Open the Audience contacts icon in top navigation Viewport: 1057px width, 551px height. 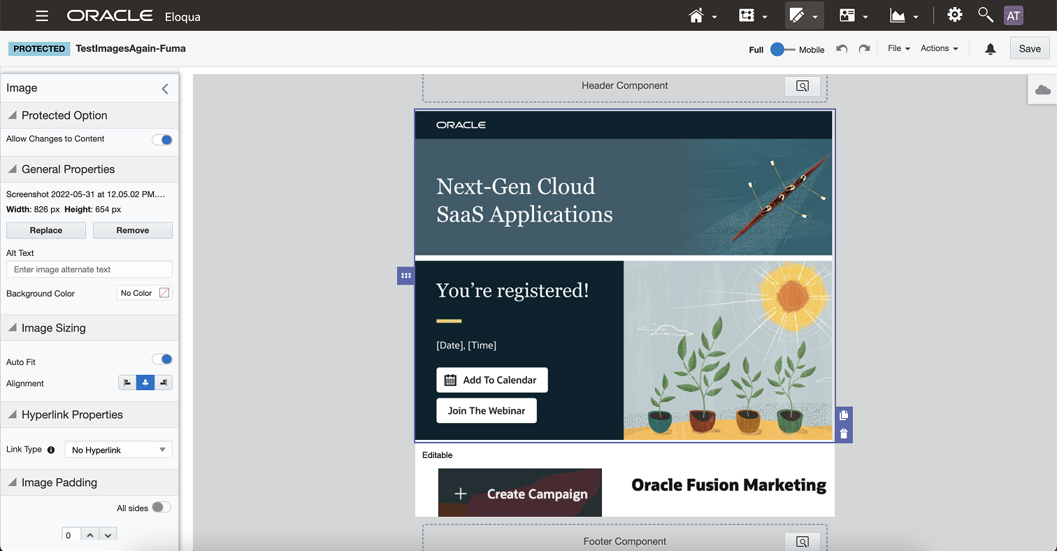coord(854,15)
